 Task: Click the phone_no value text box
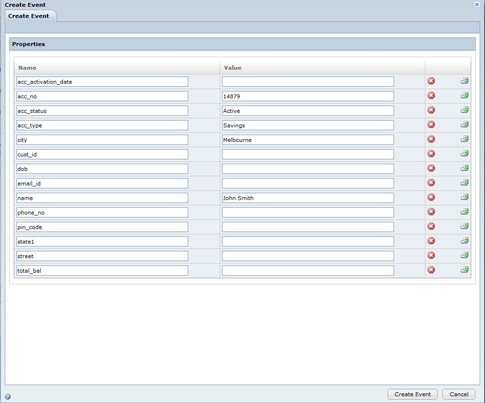pyautogui.click(x=308, y=213)
